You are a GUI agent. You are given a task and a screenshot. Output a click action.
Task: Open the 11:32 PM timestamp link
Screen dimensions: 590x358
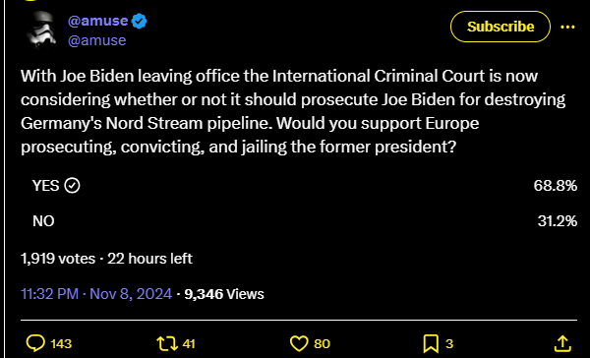point(50,294)
